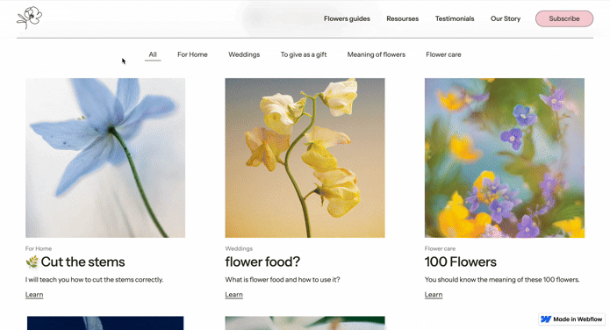This screenshot has height=330, width=610.
Task: Click Learn under Cut the stems
Action: tap(34, 295)
